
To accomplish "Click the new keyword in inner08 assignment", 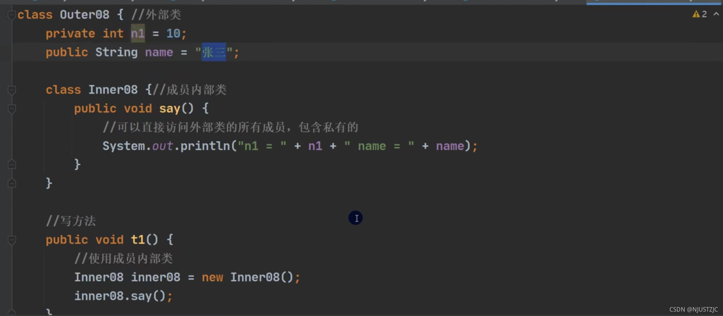I will coord(212,277).
